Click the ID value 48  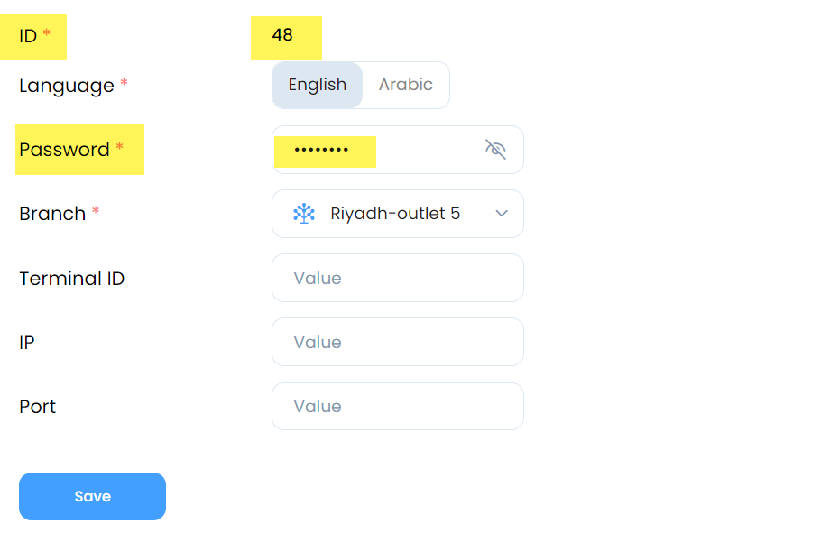(x=282, y=34)
